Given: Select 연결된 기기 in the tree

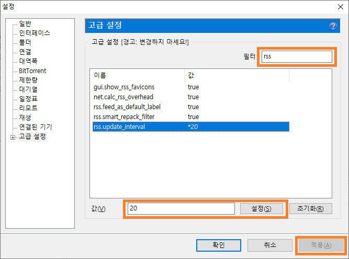Looking at the screenshot, I should (x=36, y=127).
